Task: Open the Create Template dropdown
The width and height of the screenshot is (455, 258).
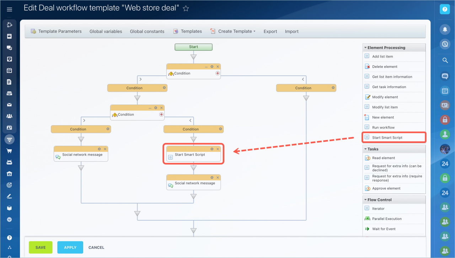Action: [x=233, y=31]
